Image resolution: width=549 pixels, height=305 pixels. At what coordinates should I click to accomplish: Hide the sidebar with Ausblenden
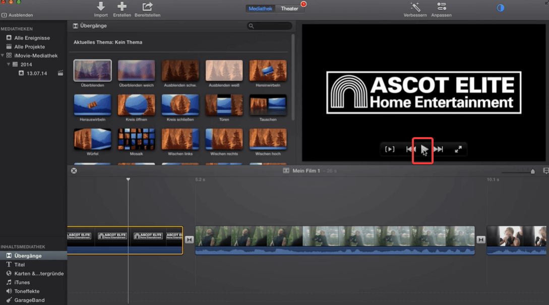[x=17, y=15]
